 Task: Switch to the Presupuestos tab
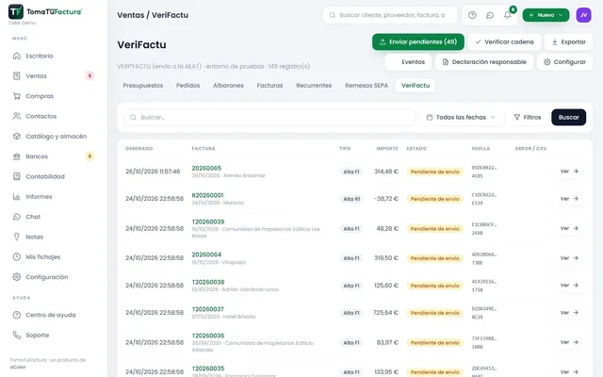(x=142, y=86)
